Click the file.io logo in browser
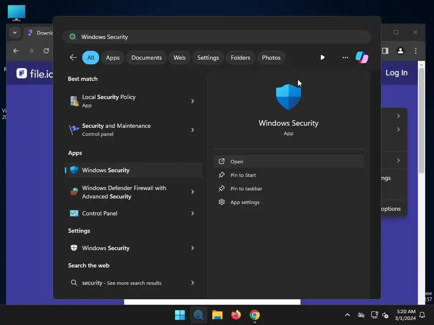 point(35,73)
